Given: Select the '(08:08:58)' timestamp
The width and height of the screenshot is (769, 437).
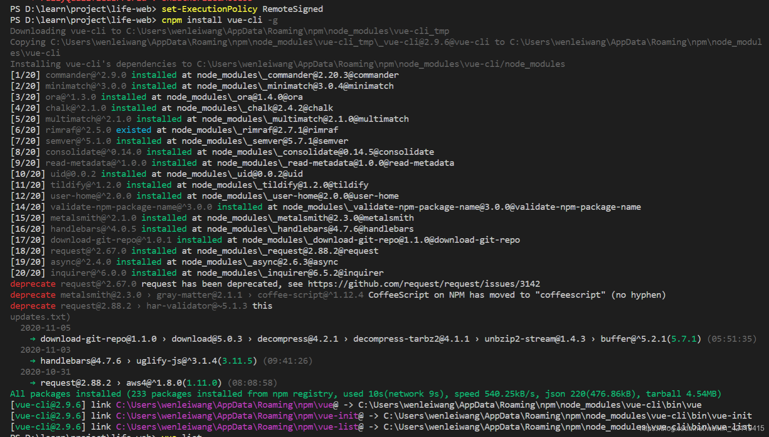Looking at the screenshot, I should tap(252, 383).
